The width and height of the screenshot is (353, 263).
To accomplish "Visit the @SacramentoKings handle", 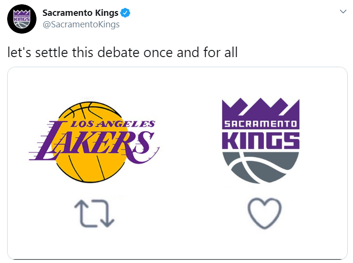I will tap(81, 24).
